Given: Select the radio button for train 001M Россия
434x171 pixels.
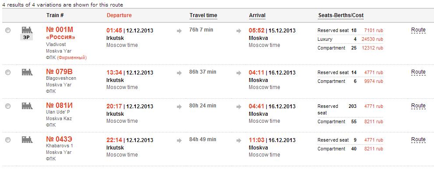Looking at the screenshot, I should click(x=8, y=30).
